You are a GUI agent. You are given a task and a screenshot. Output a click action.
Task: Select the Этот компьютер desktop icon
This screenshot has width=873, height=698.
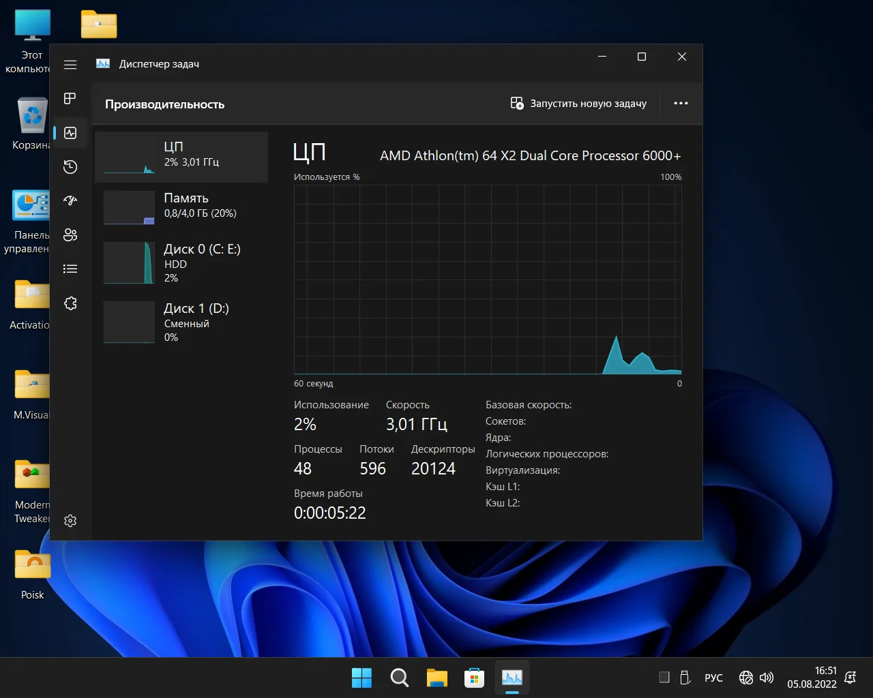pos(31,41)
